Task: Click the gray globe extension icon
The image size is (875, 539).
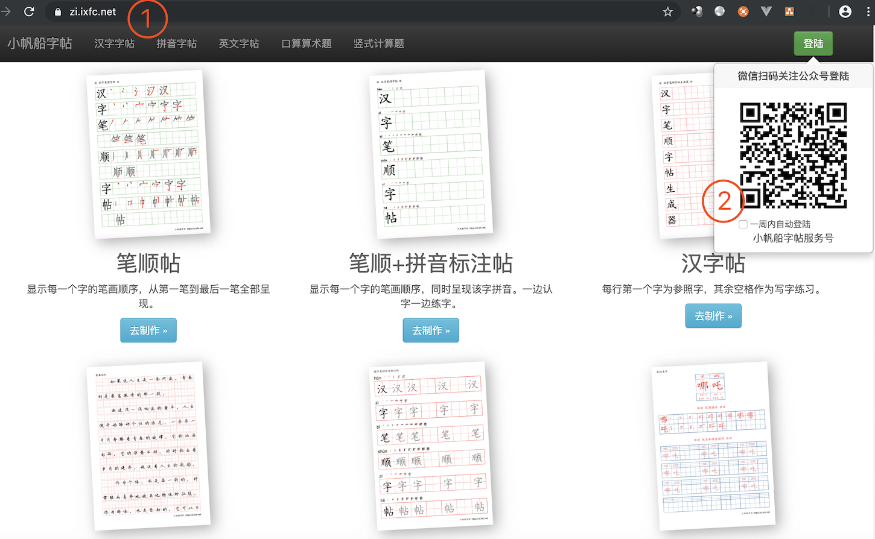Action: [x=719, y=11]
